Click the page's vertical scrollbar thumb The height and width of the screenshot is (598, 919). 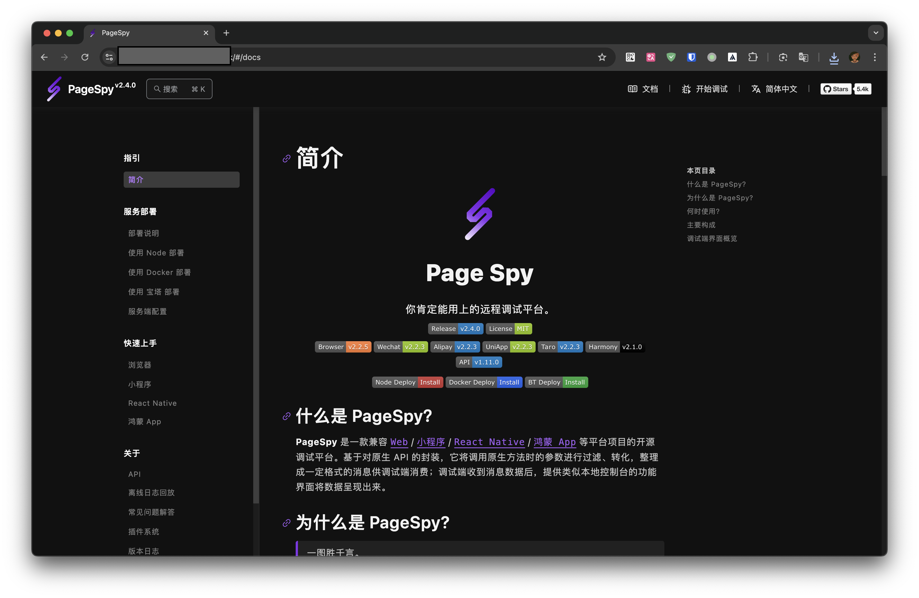[x=884, y=142]
